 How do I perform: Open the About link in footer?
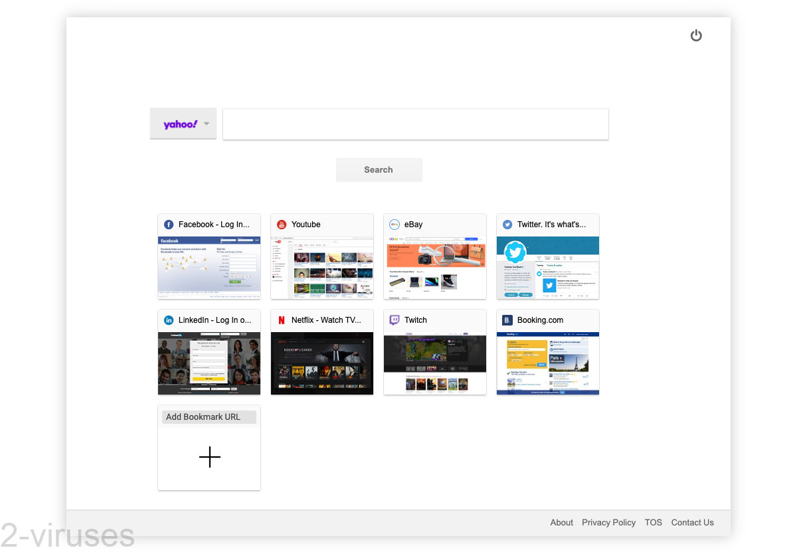561,523
